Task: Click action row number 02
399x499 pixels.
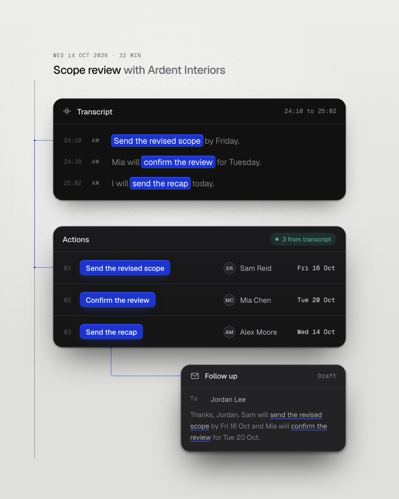Action: click(67, 300)
